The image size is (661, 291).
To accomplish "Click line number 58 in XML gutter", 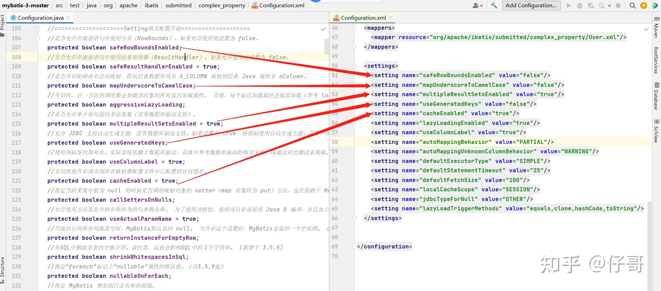I will tap(335, 142).
